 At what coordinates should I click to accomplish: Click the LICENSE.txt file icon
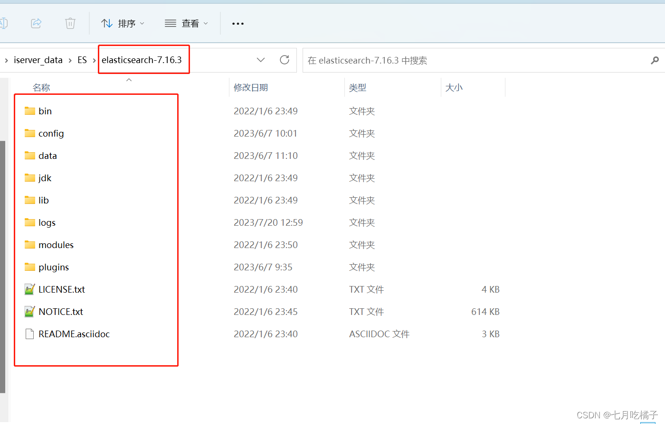(x=30, y=289)
